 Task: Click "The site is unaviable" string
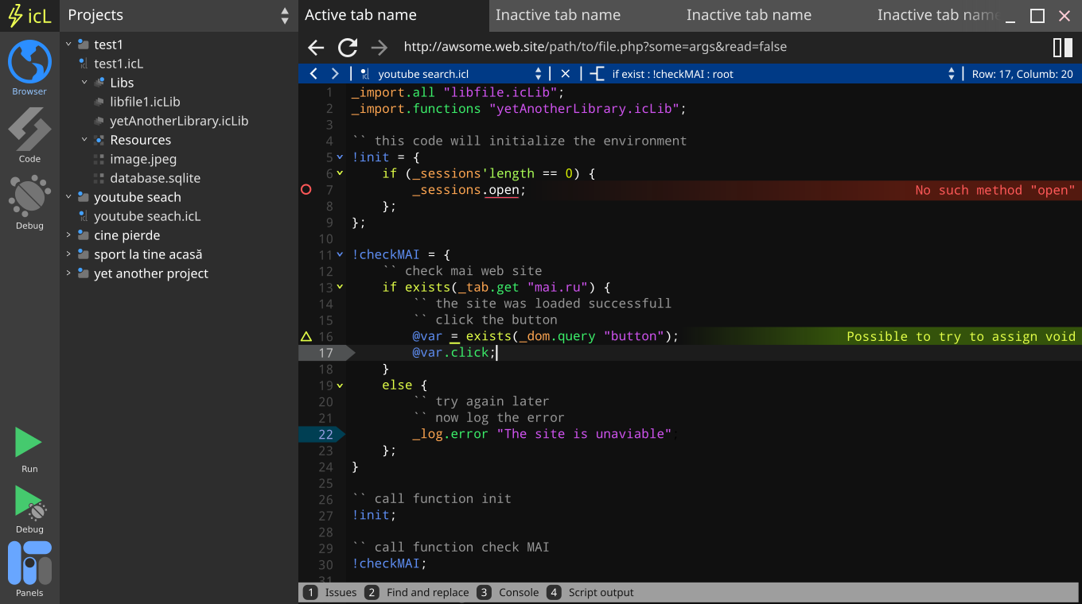click(584, 434)
